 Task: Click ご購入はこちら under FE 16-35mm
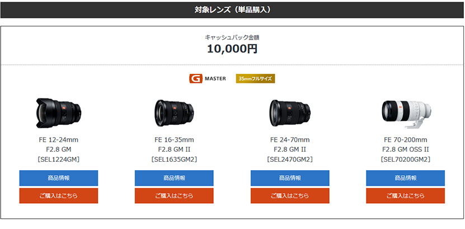tap(174, 196)
